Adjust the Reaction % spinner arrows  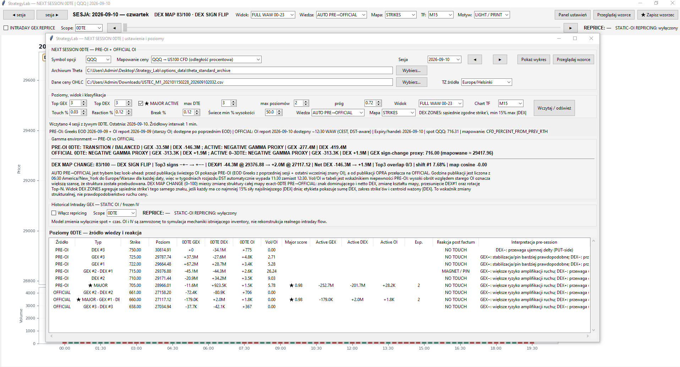[x=129, y=112]
